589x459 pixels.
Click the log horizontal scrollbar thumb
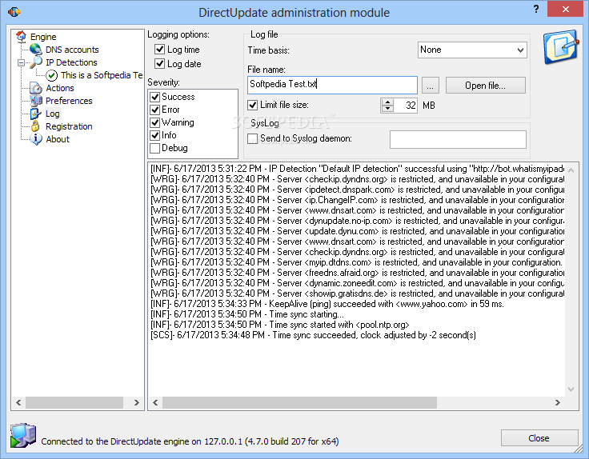tap(299, 402)
